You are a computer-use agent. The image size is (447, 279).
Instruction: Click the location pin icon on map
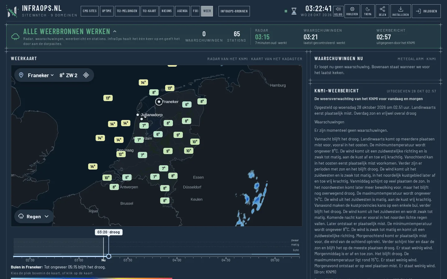pyautogui.click(x=21, y=75)
